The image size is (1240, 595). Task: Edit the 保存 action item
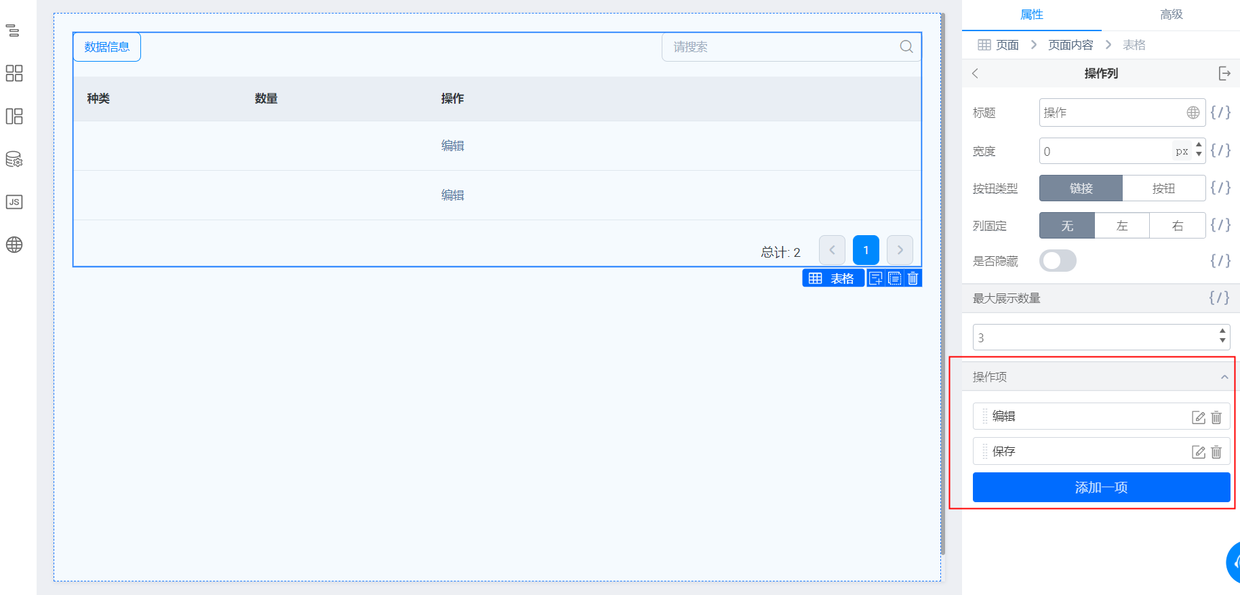pyautogui.click(x=1199, y=452)
